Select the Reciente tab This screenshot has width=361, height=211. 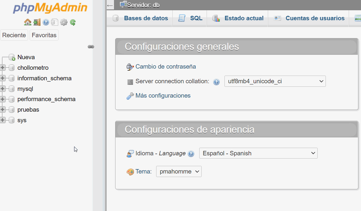(x=14, y=35)
